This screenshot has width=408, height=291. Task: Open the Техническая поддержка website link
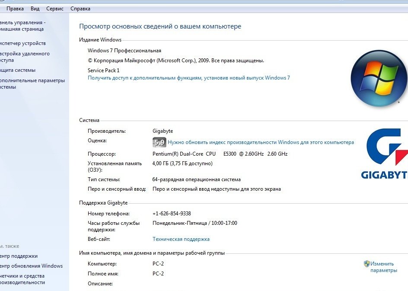click(181, 239)
